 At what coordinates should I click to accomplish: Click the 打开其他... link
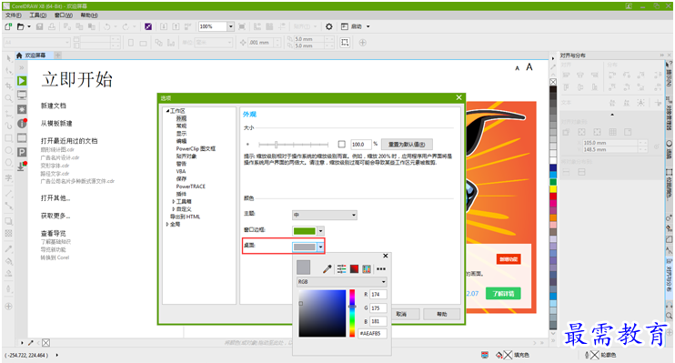(55, 198)
